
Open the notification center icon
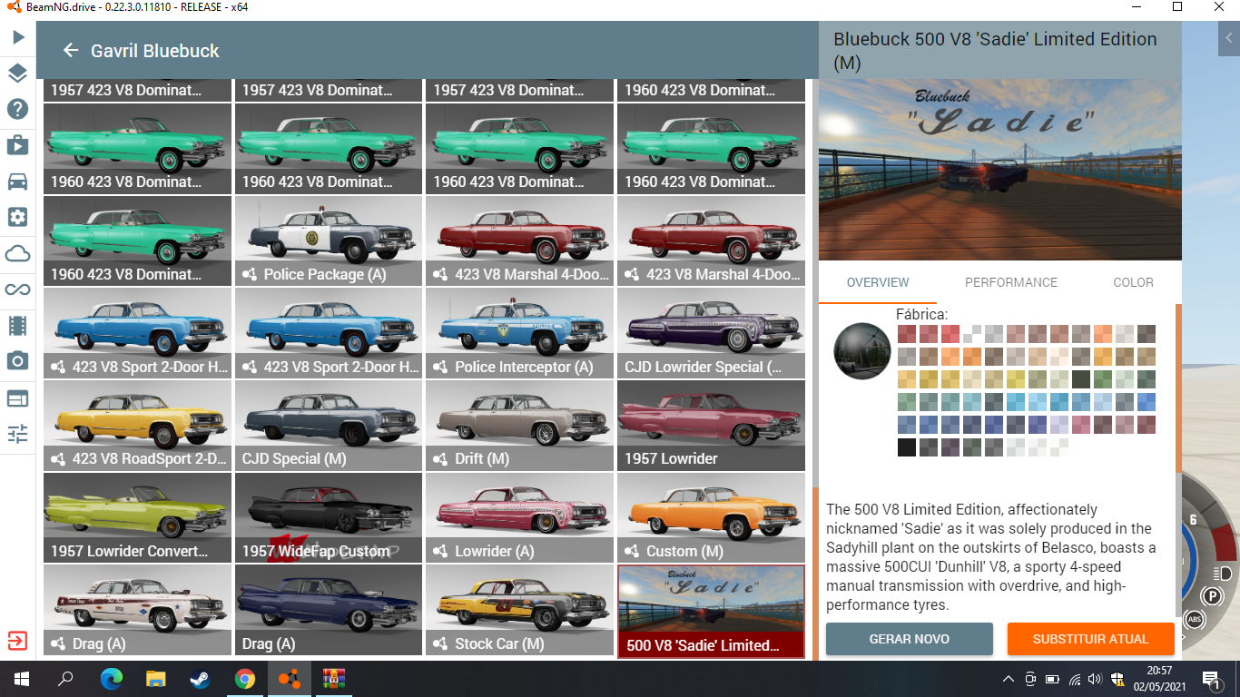(1211, 679)
